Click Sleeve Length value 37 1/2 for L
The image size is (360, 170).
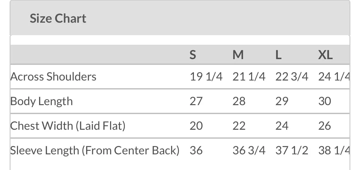tap(292, 150)
